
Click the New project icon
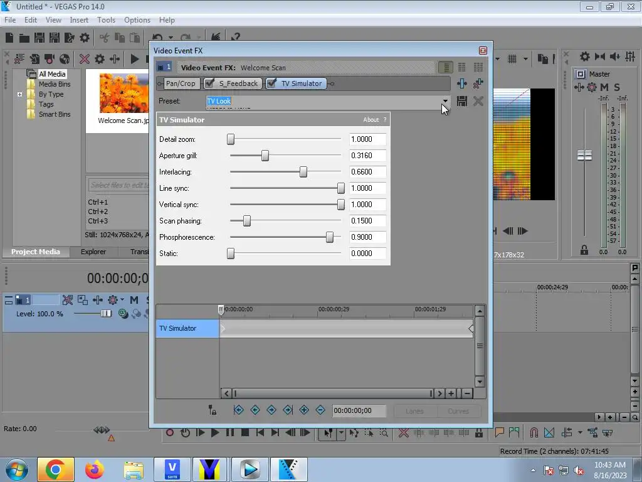click(9, 38)
